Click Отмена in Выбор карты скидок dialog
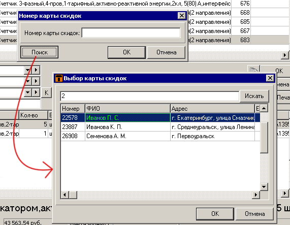 point(254,214)
